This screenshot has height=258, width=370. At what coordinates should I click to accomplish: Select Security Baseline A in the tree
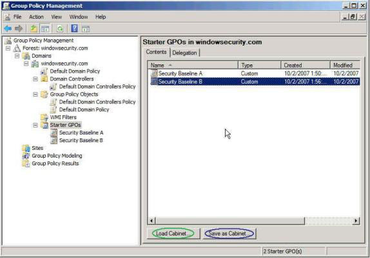click(x=81, y=133)
